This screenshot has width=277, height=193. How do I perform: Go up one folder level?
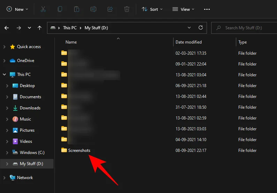(x=40, y=28)
